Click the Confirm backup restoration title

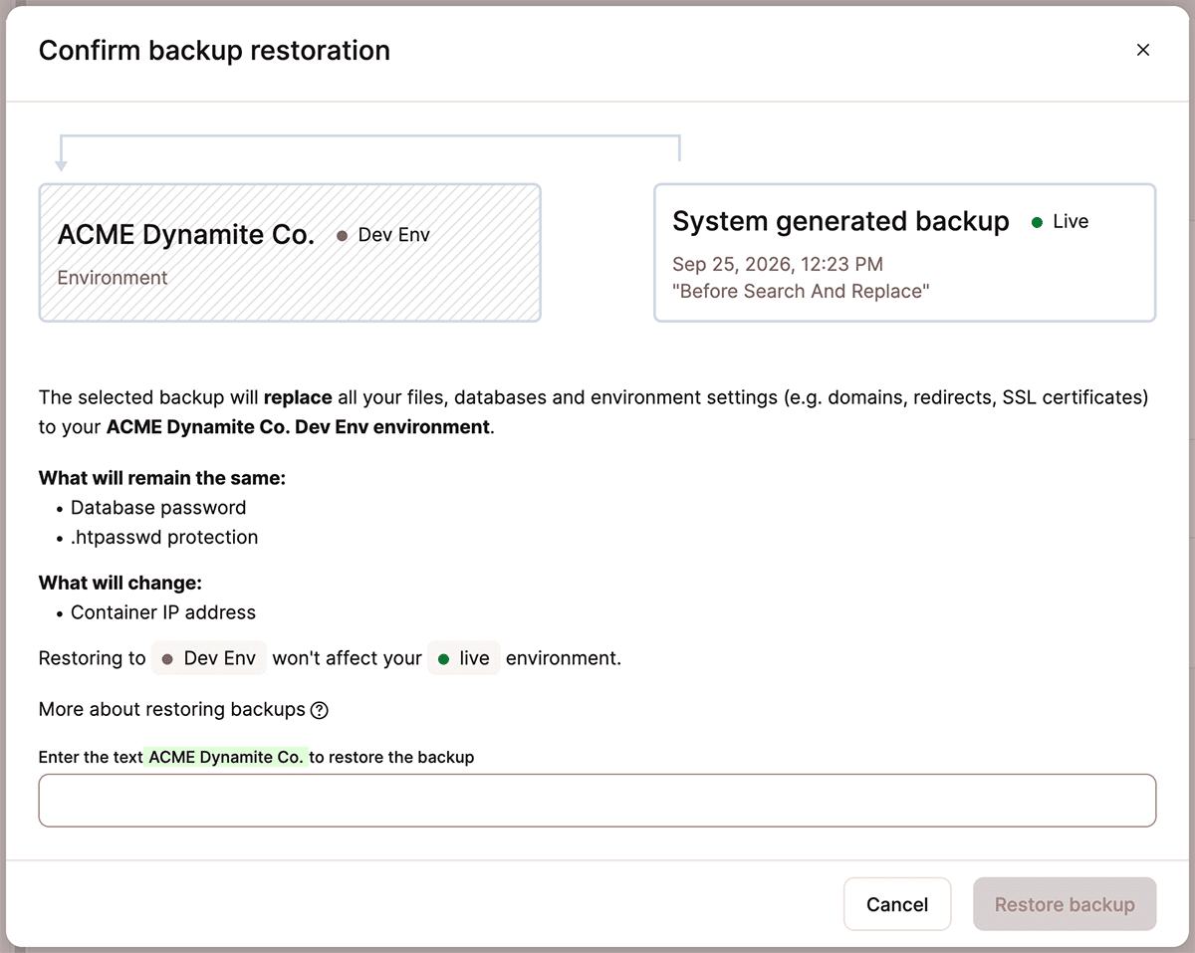(x=214, y=51)
